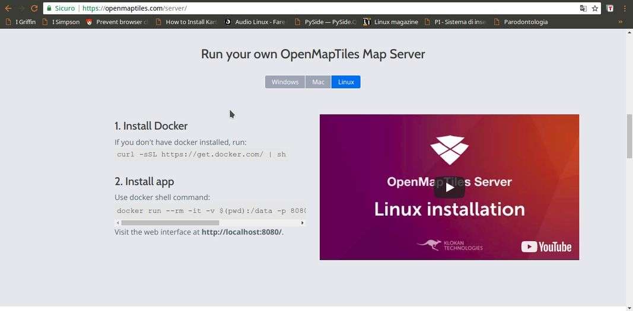Select the Linux tab

346,82
